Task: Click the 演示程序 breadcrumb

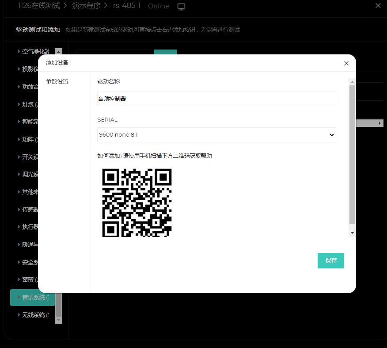Action: (87, 6)
